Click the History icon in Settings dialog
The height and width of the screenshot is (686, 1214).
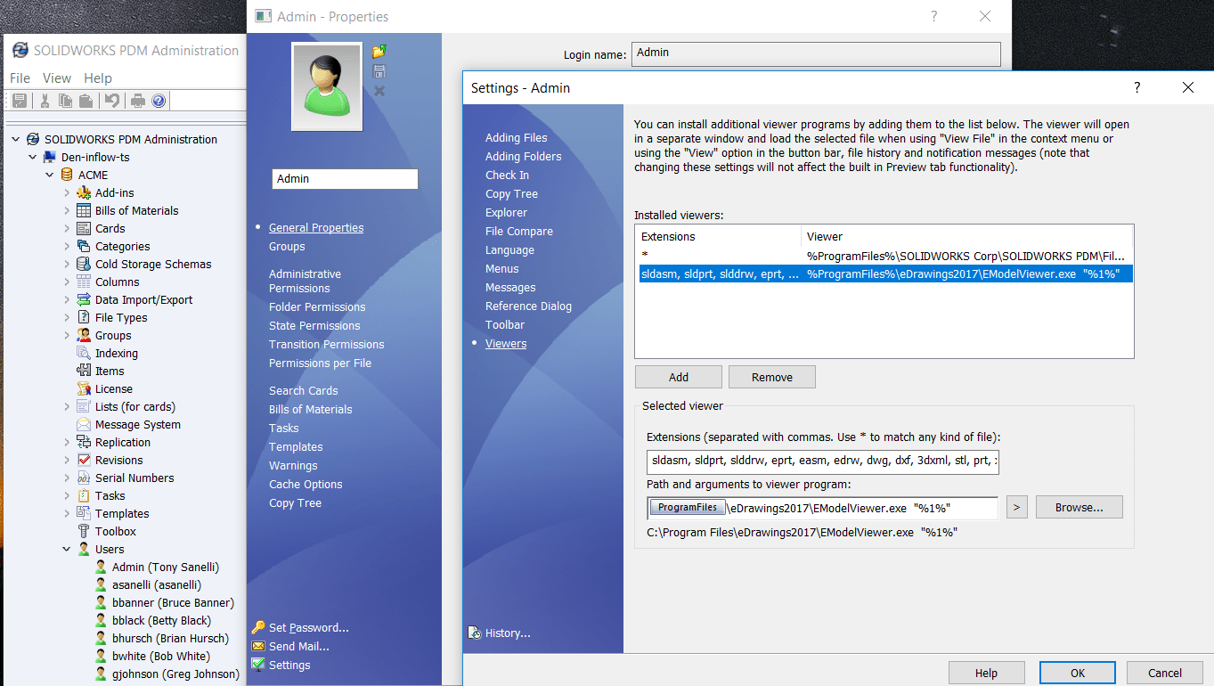(x=475, y=633)
